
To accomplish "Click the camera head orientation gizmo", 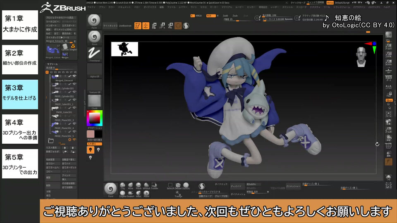I will point(361,57).
